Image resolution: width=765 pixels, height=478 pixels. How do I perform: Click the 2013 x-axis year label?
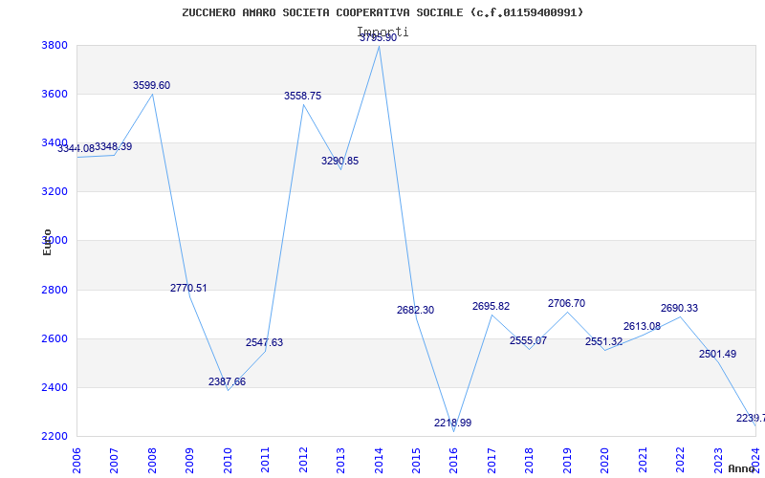[x=340, y=461]
